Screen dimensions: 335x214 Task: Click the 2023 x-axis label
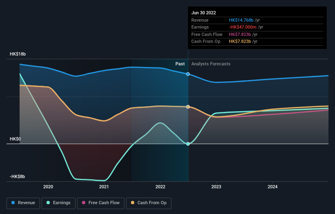[x=216, y=187]
